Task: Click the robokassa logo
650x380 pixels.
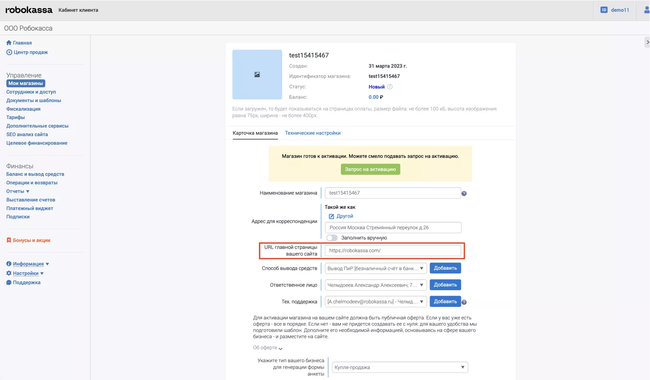Action: tap(29, 10)
